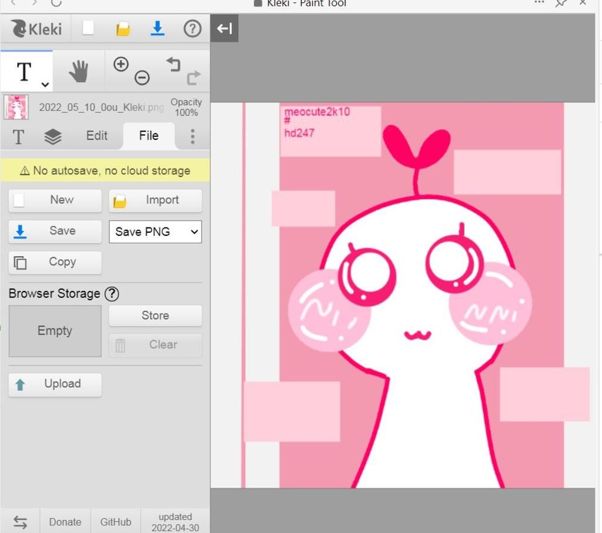
Task: Collapse the side panel with the arrow button
Action: 225,28
